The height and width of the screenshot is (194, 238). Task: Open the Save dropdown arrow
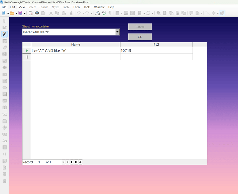pos(24,13)
